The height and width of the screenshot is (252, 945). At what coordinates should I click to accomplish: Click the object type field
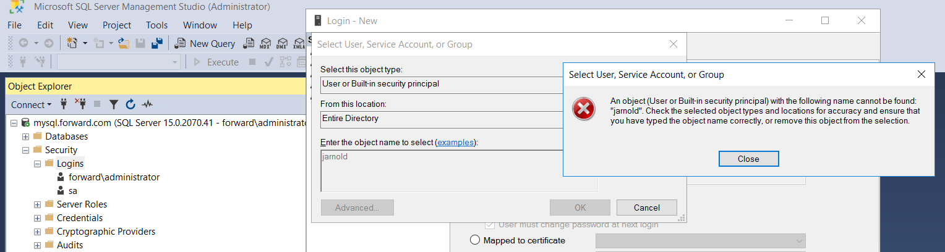pos(442,84)
